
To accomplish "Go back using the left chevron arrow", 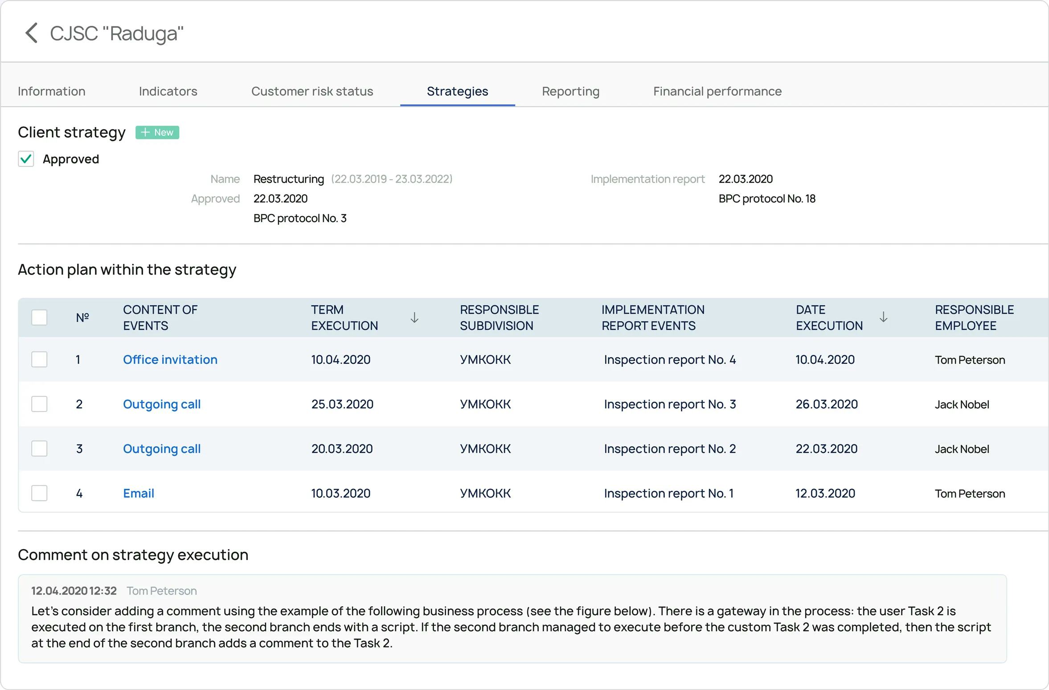I will tap(31, 33).
